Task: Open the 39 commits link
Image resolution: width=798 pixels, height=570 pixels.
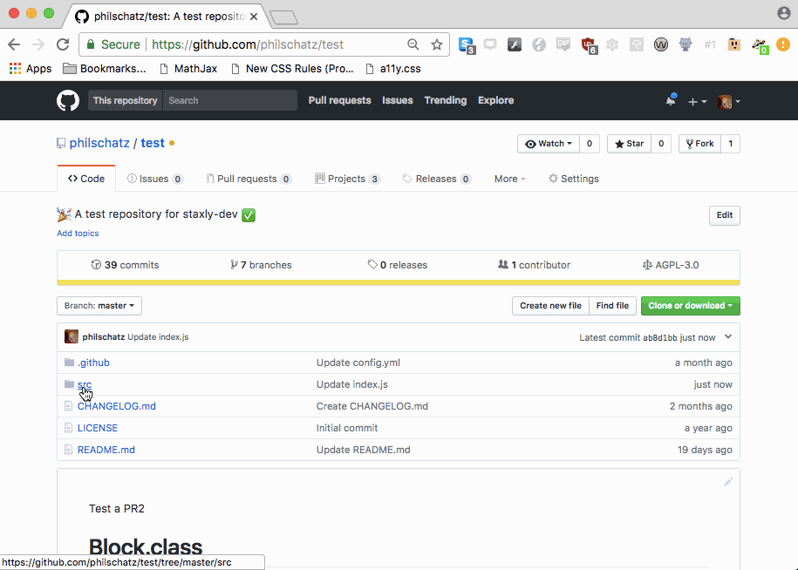Action: (125, 265)
